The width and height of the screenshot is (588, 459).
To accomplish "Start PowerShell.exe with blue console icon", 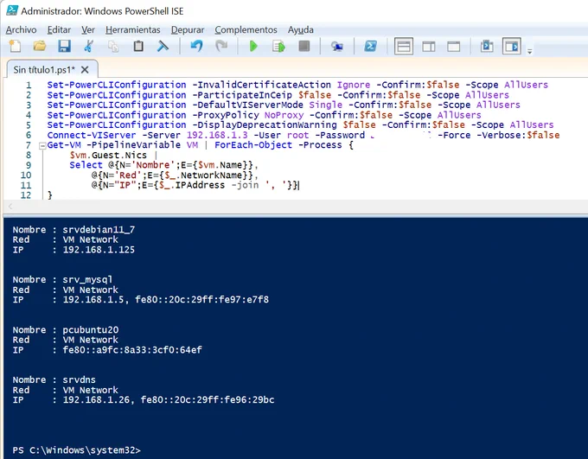I will [x=370, y=47].
